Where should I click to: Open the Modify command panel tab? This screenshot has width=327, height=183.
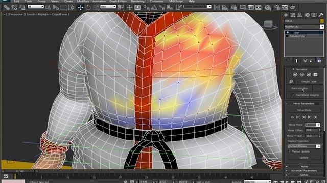[293, 15]
